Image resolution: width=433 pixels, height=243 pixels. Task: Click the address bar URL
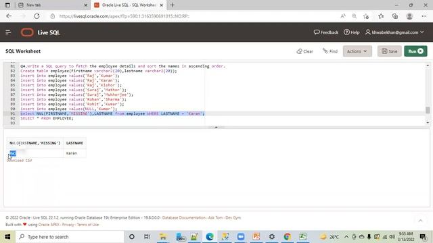pyautogui.click(x=124, y=16)
